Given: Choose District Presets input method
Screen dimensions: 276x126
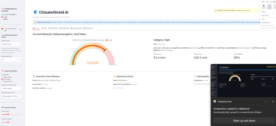Looking at the screenshot, I should [2, 77].
